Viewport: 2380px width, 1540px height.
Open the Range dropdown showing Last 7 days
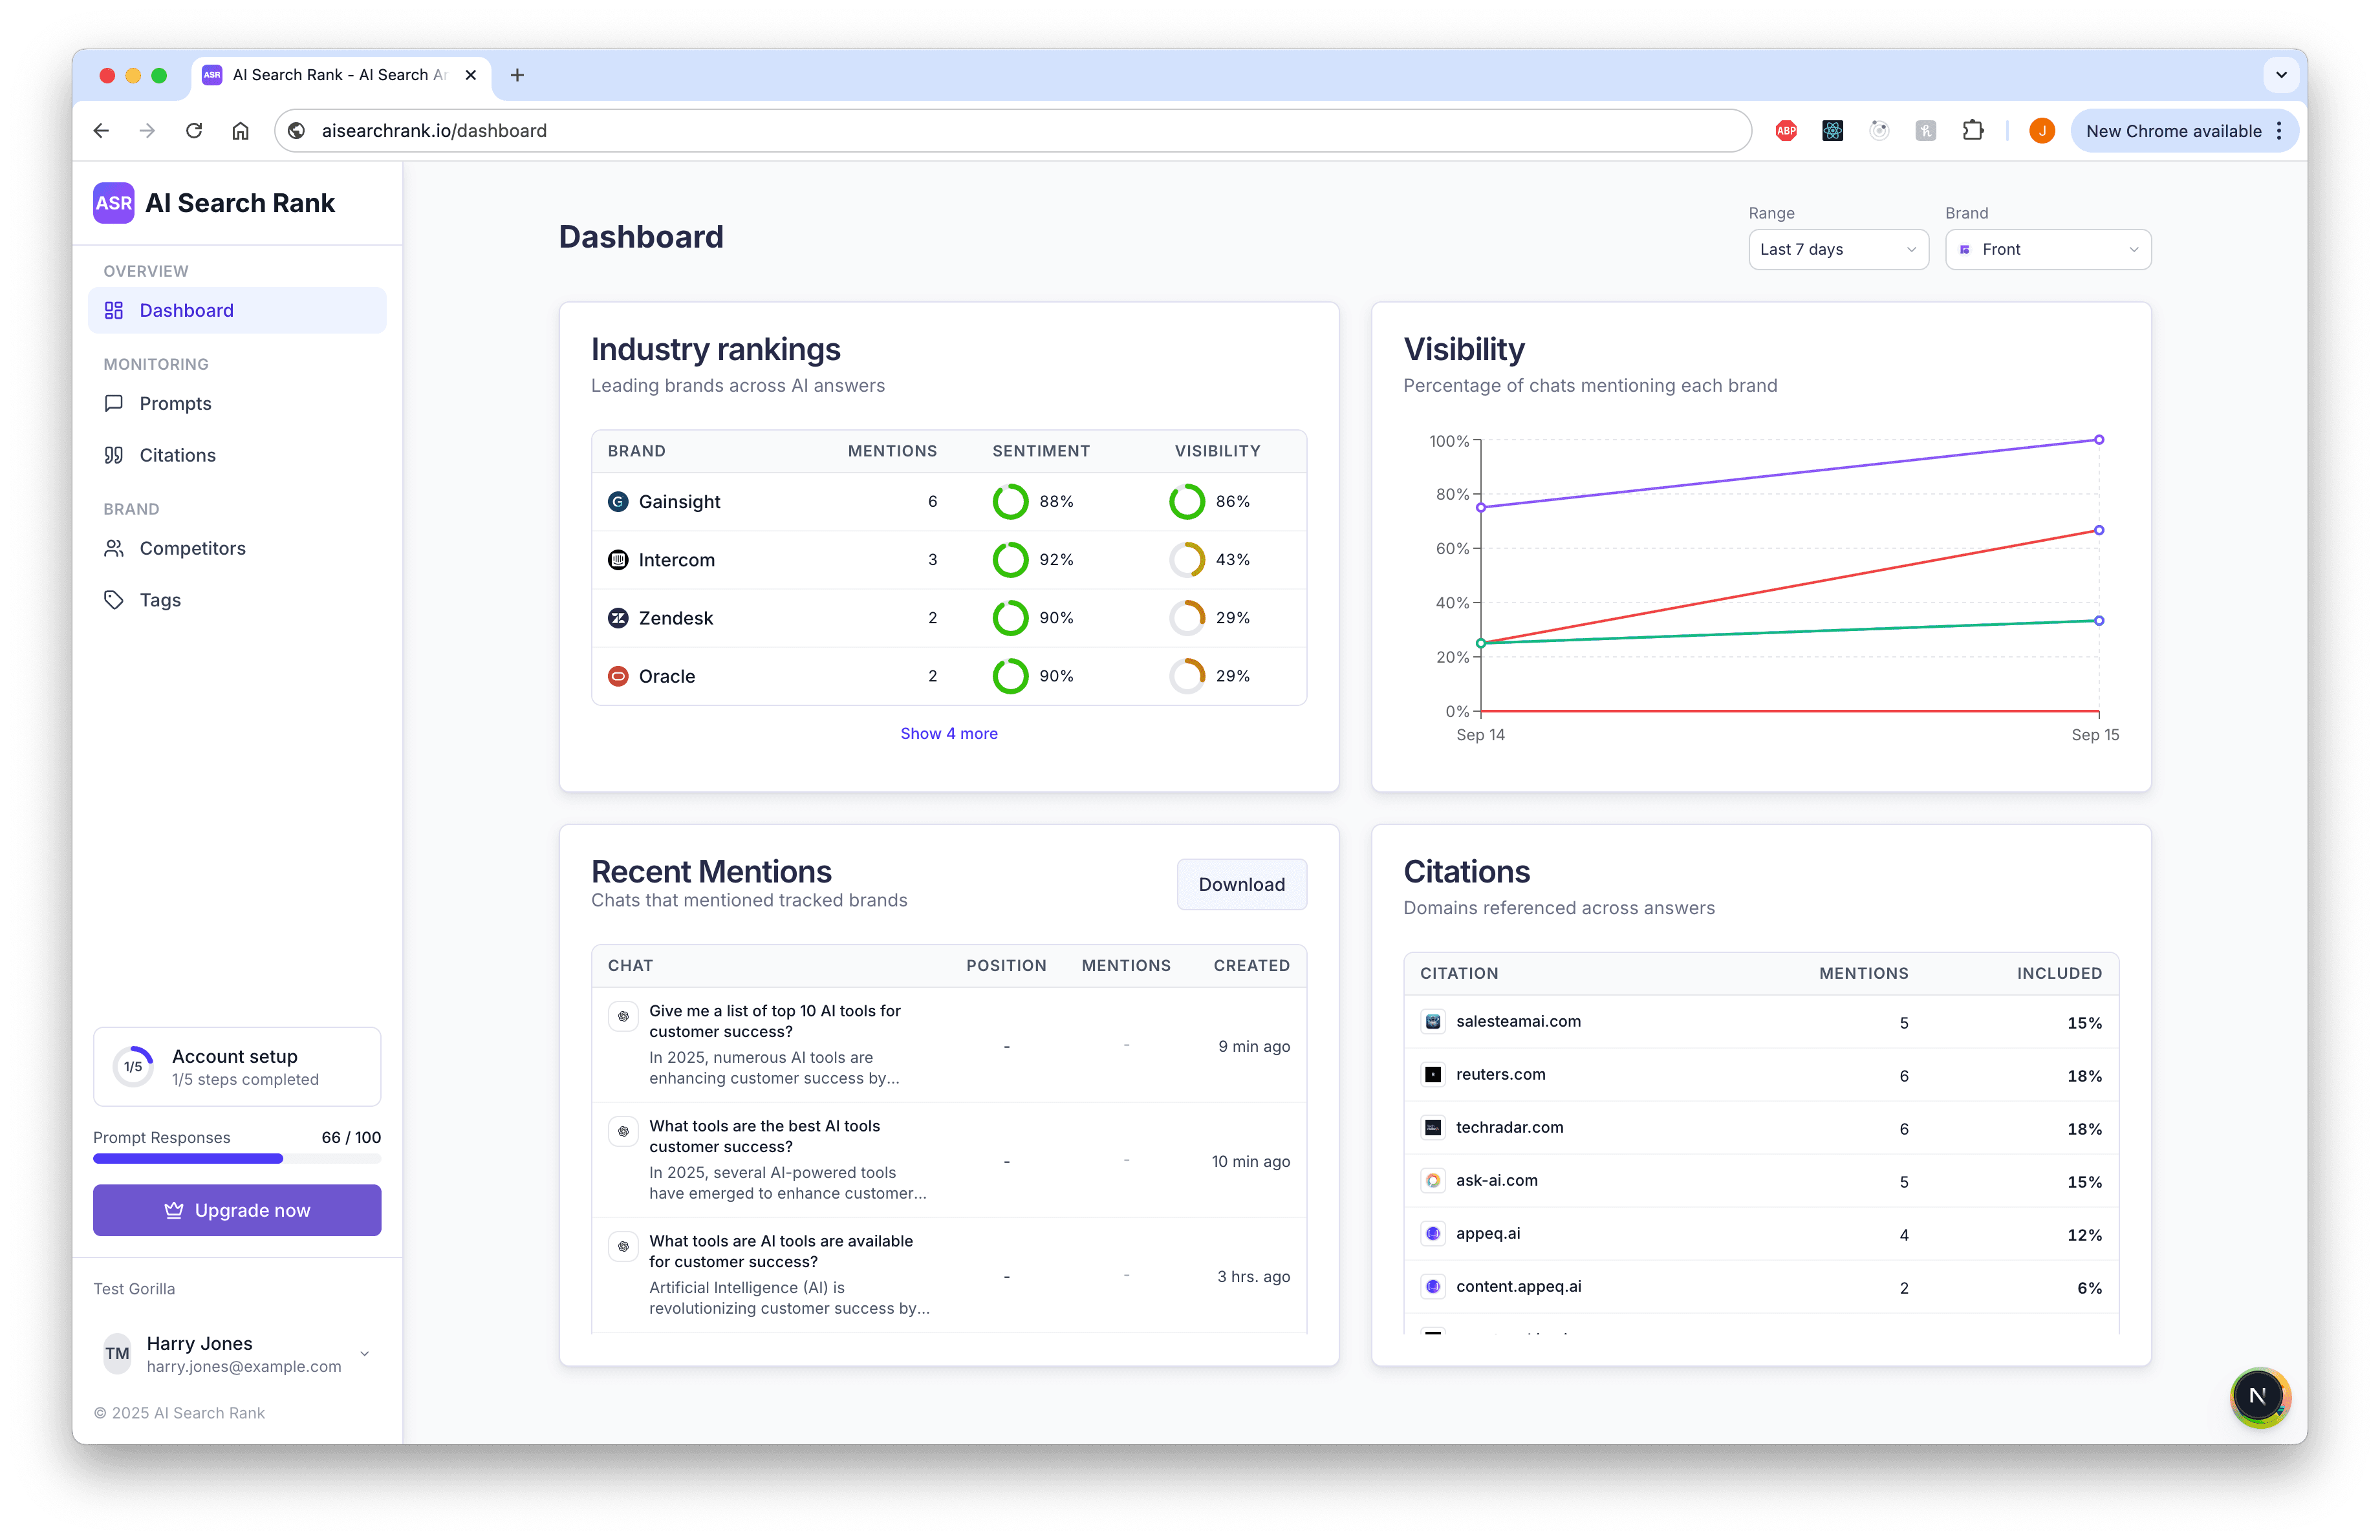click(x=1838, y=249)
